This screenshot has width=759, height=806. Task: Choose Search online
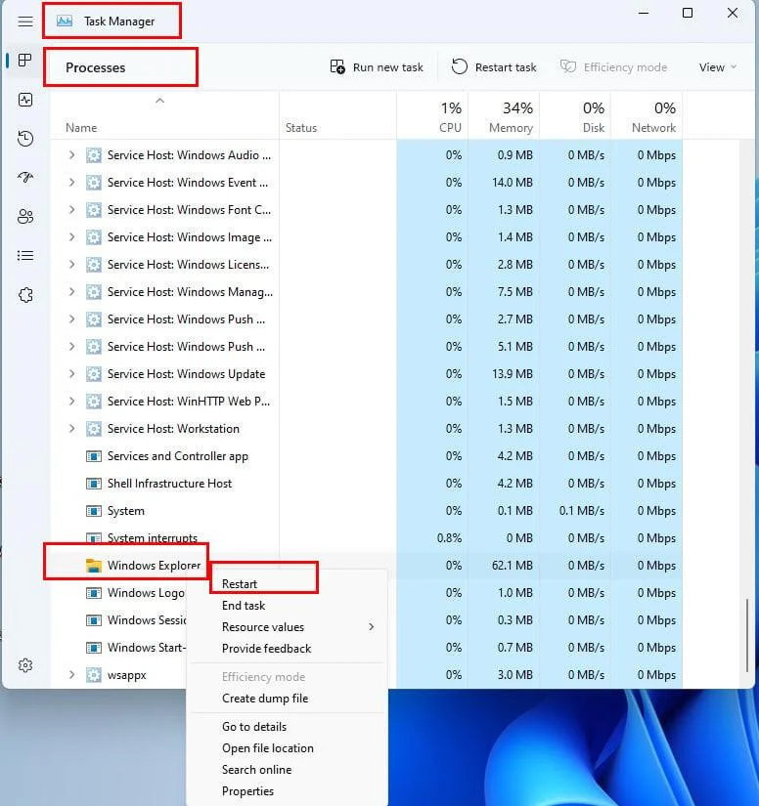point(288,770)
